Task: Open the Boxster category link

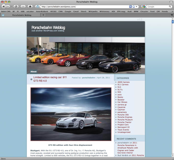Action: coord(121,100)
